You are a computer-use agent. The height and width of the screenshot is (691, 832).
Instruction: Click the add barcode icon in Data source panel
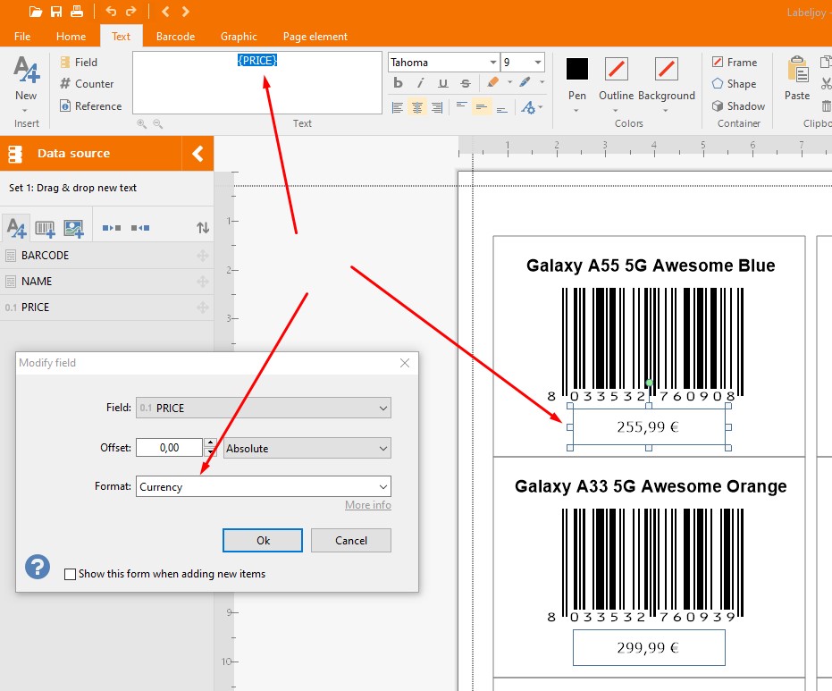point(45,228)
